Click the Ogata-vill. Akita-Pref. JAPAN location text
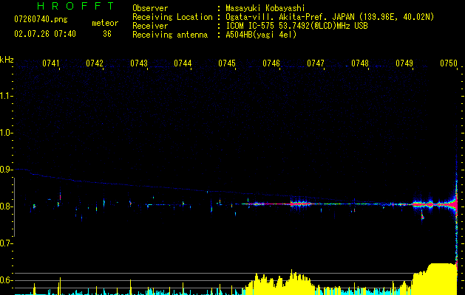The height and width of the screenshot is (295, 465). tap(330, 17)
